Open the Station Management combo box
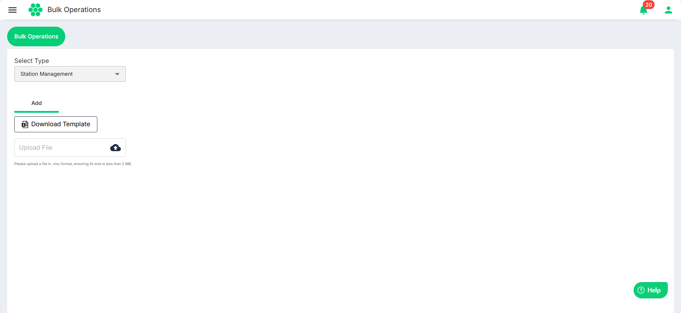The width and height of the screenshot is (681, 313). click(x=70, y=74)
